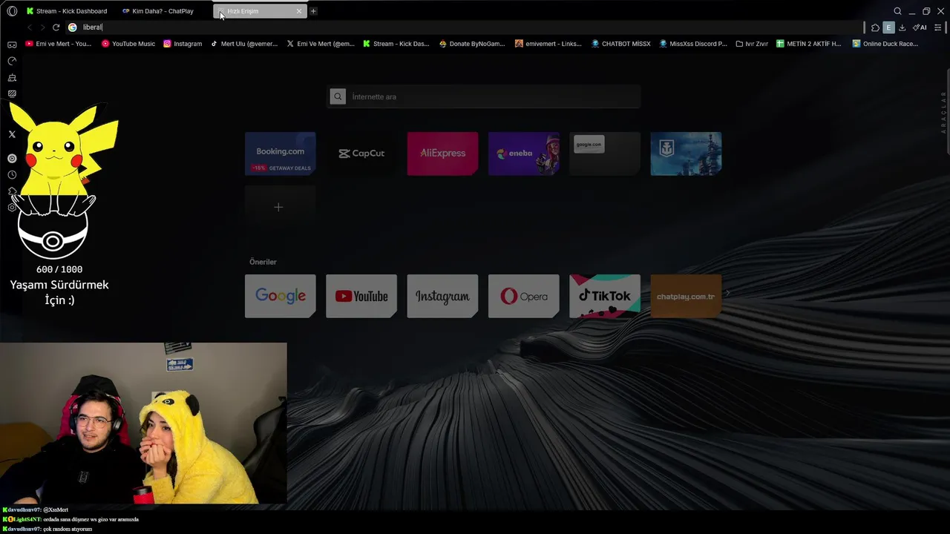The image size is (950, 534).
Task: Click the Google icon in address bar
Action: 73,27
